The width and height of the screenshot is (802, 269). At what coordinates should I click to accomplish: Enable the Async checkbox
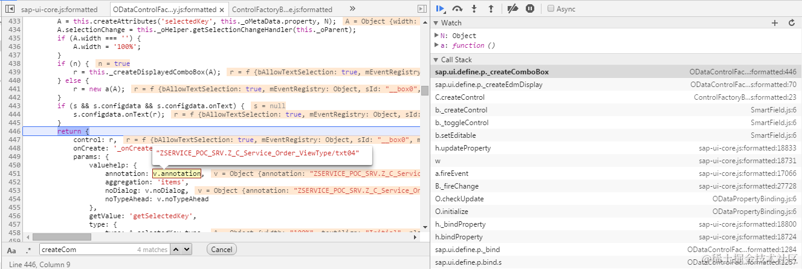pyautogui.click(x=551, y=9)
